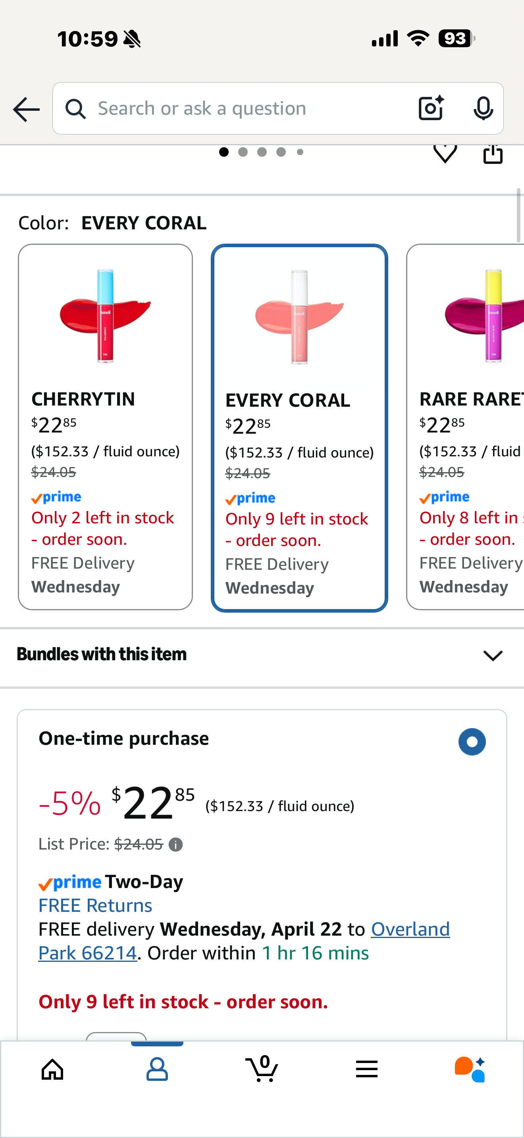This screenshot has width=524, height=1138.
Task: Open the Home tab icon
Action: pyautogui.click(x=52, y=1069)
